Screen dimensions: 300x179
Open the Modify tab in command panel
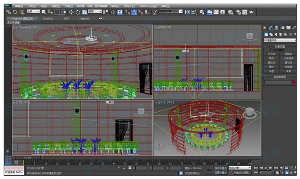[271, 27]
